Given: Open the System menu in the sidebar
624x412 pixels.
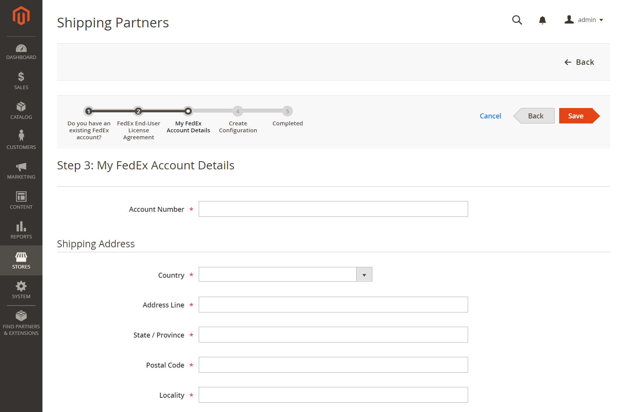Looking at the screenshot, I should coord(21,290).
